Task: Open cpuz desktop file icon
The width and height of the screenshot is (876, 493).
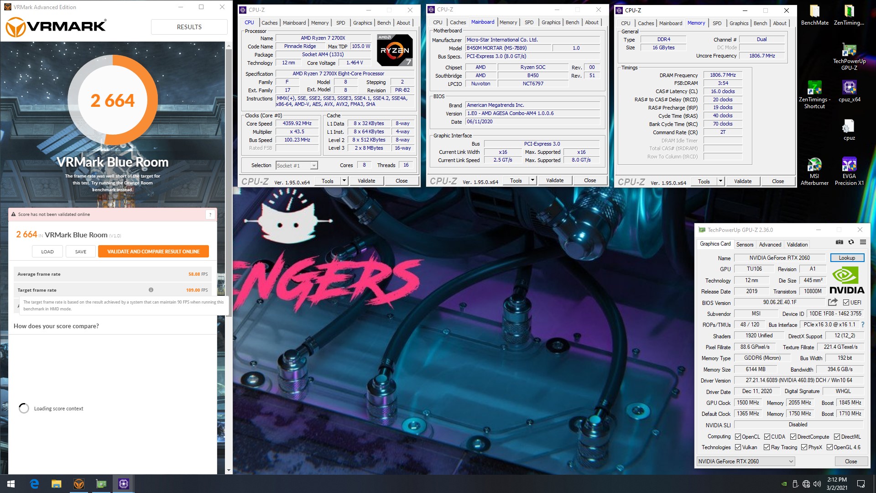Action: (x=849, y=130)
